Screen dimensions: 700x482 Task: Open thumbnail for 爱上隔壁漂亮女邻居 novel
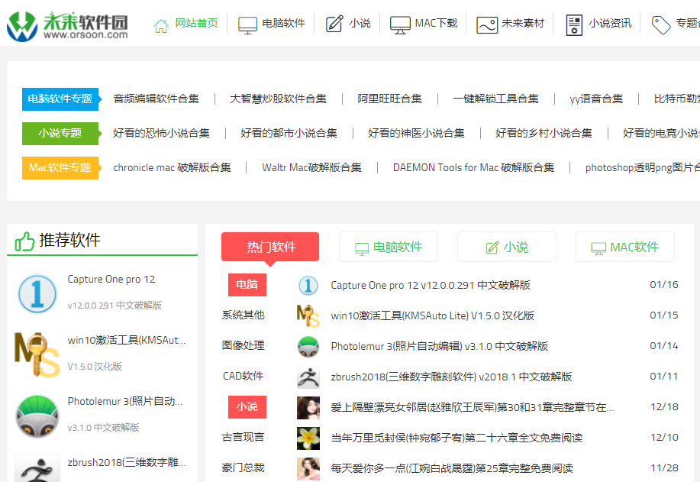coord(308,407)
